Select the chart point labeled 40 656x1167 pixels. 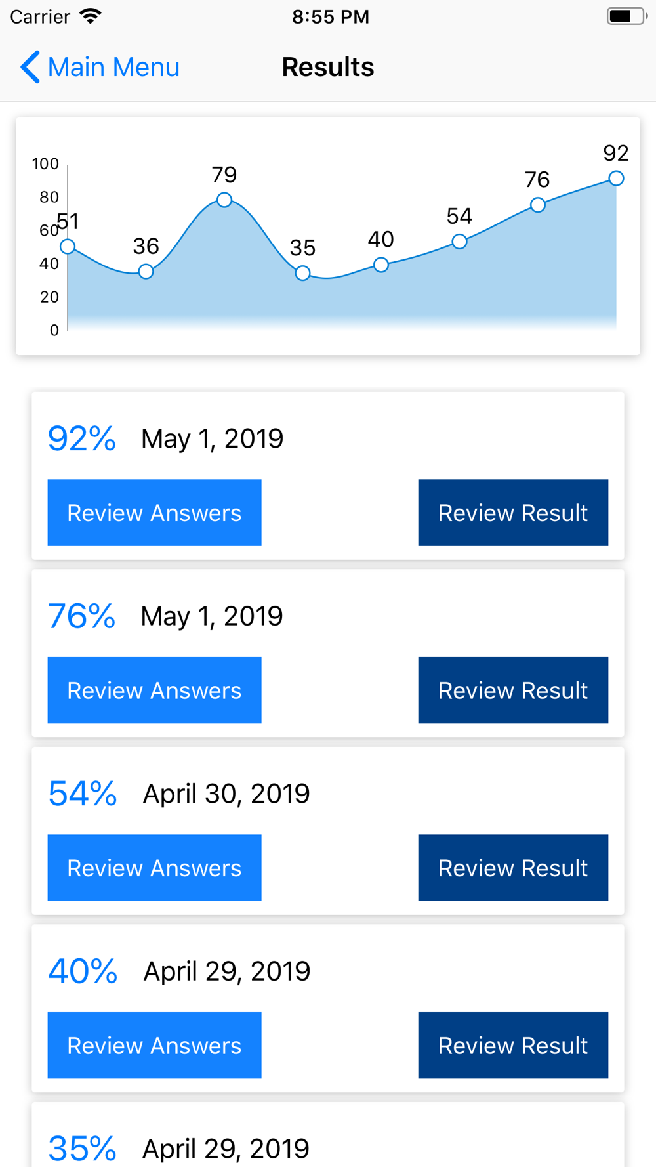pyautogui.click(x=381, y=265)
